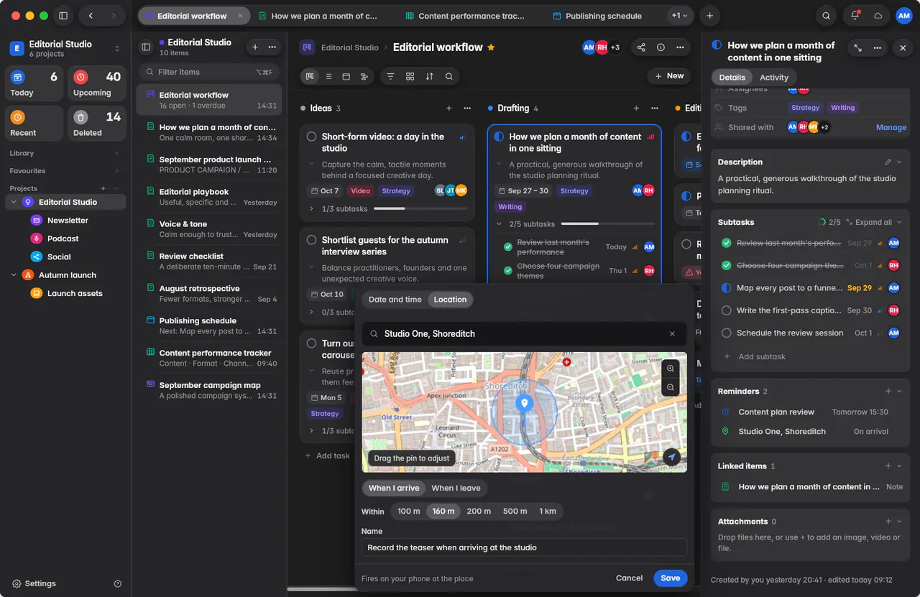Viewport: 920px width, 597px height.
Task: Tick 'Write the first-pass captions' subtask checkbox
Action: tap(727, 310)
